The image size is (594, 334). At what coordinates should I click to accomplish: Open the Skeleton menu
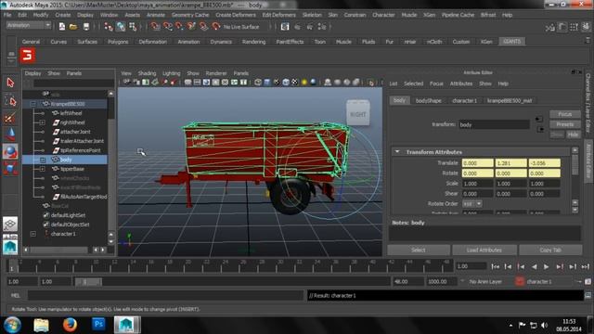(x=312, y=15)
